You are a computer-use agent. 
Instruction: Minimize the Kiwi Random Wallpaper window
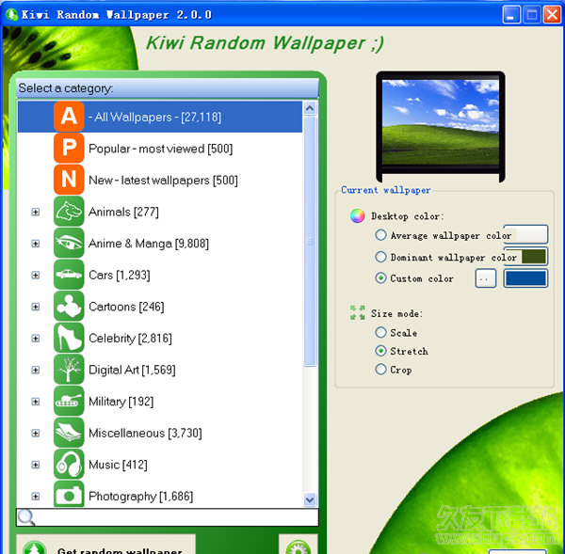511,15
